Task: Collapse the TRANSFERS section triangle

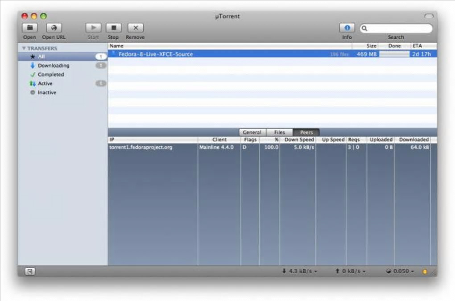Action: (x=24, y=48)
